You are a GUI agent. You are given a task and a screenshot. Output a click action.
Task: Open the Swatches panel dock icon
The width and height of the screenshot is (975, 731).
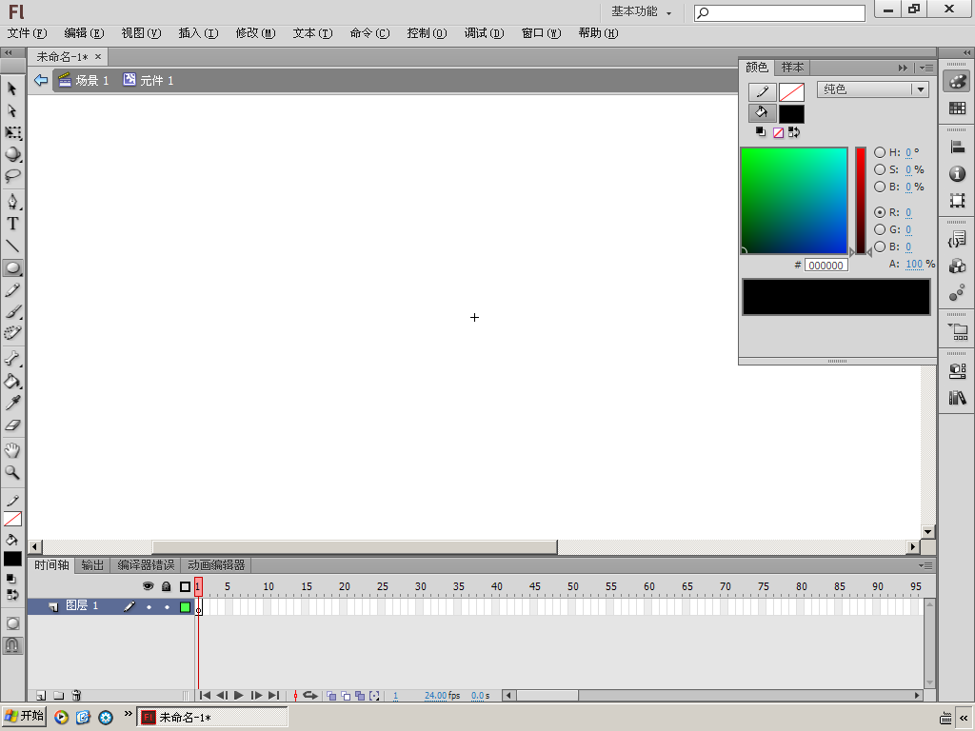[957, 109]
